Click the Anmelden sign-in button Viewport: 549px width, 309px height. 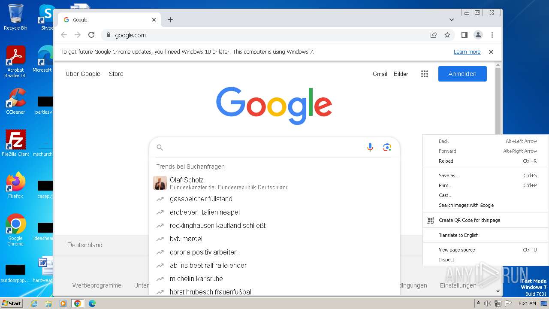click(462, 74)
